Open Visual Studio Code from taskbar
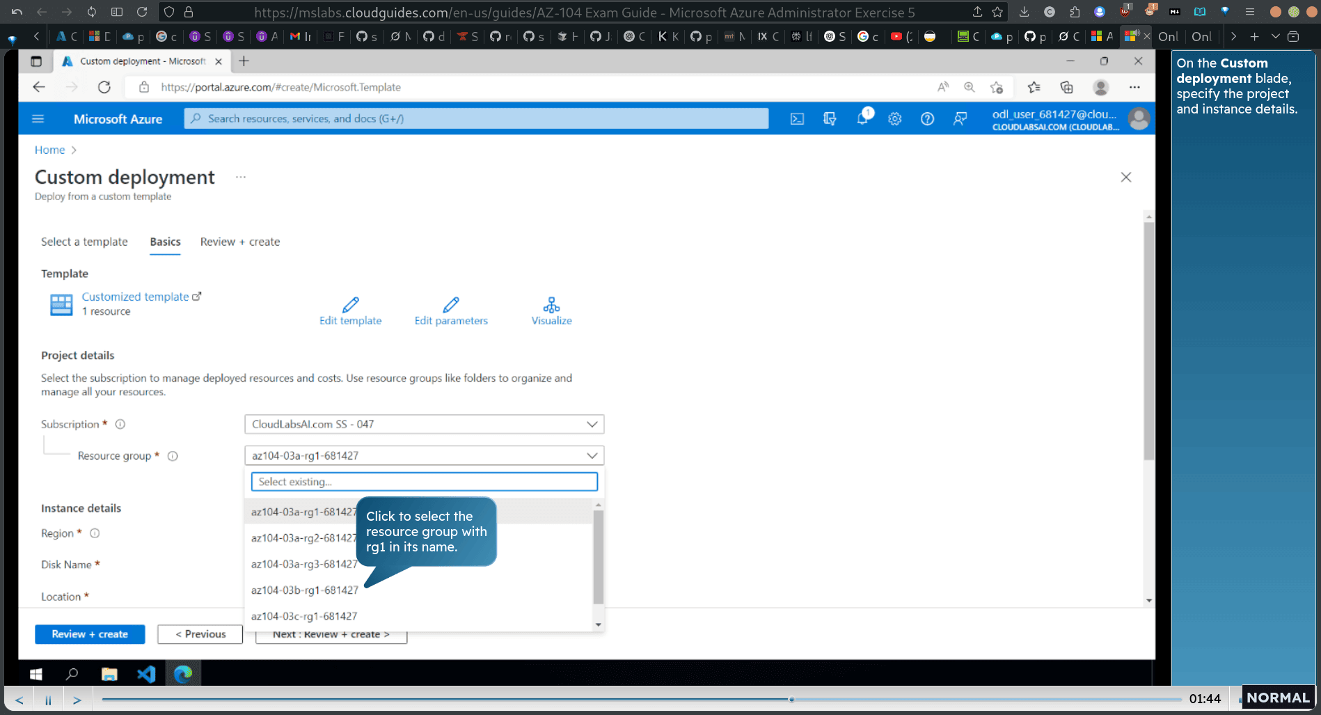 (146, 674)
